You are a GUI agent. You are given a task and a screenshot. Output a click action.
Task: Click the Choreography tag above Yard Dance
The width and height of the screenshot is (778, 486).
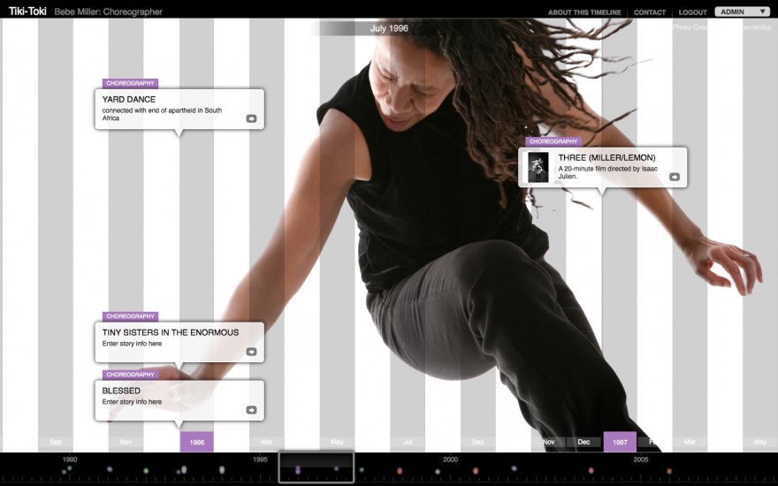coord(131,83)
